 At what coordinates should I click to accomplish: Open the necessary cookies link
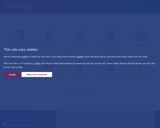coord(25,57)
